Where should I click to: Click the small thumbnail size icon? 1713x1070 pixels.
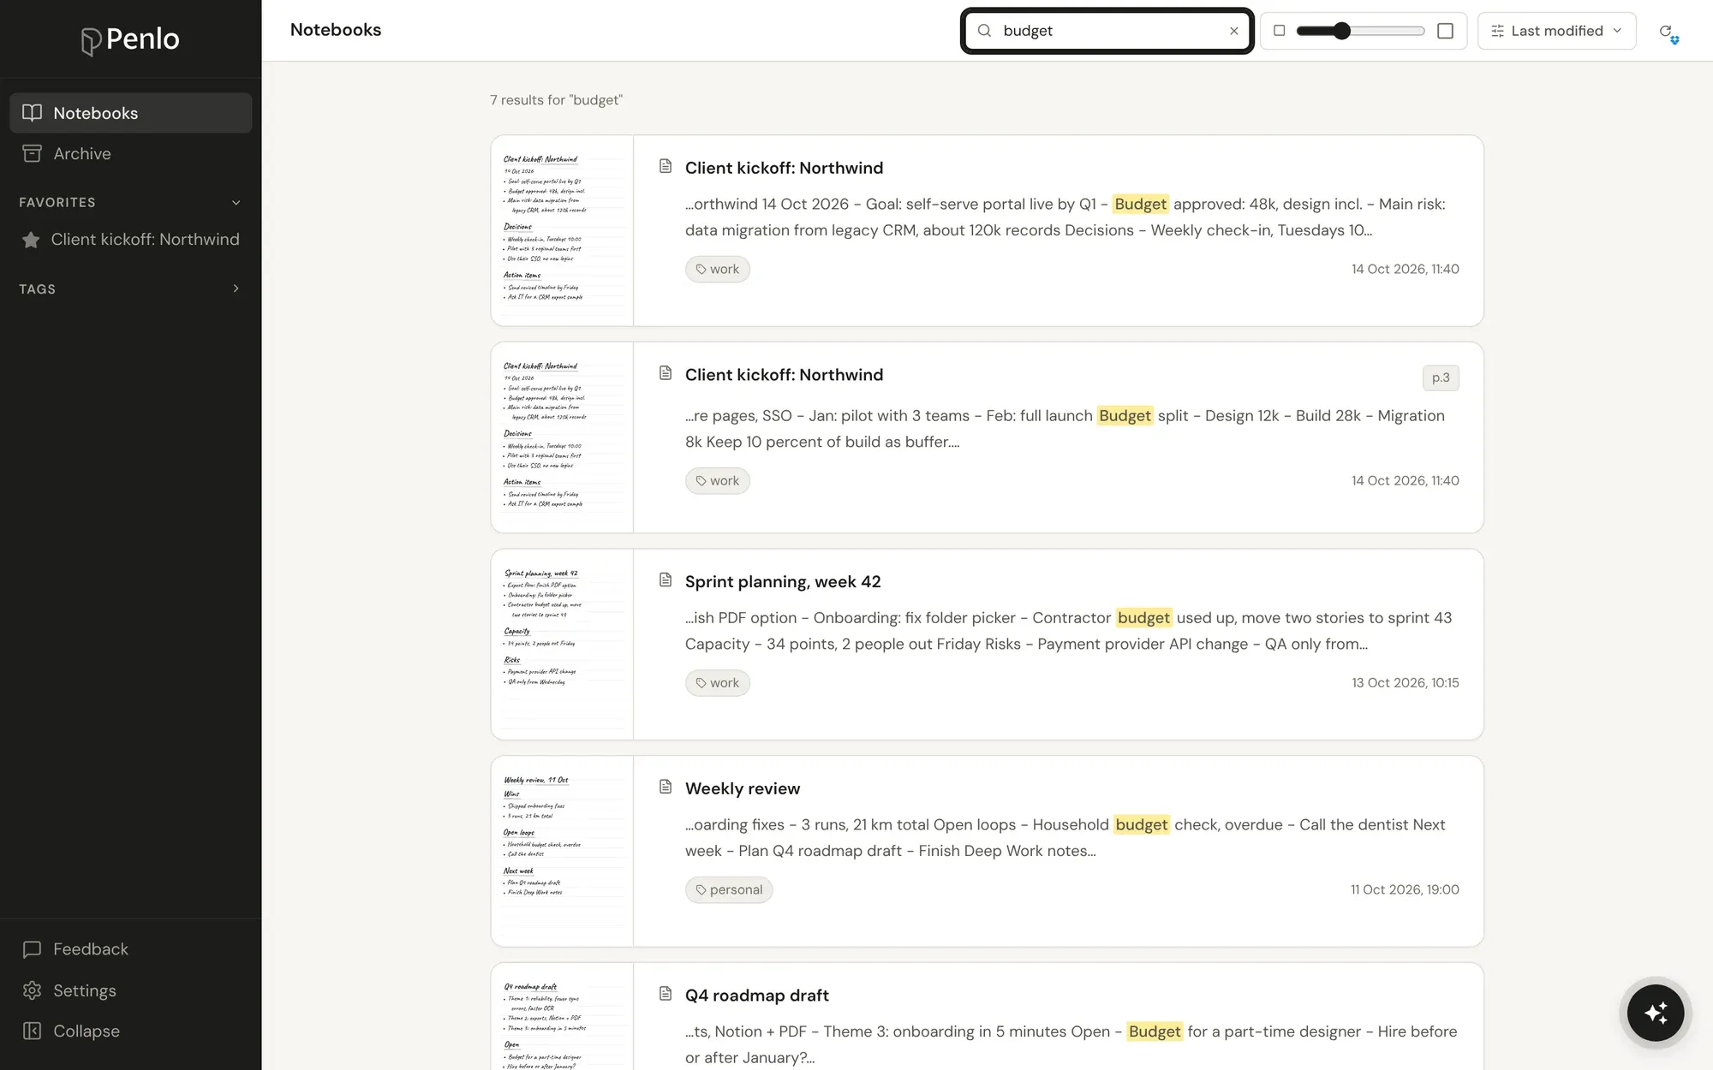pyautogui.click(x=1279, y=31)
